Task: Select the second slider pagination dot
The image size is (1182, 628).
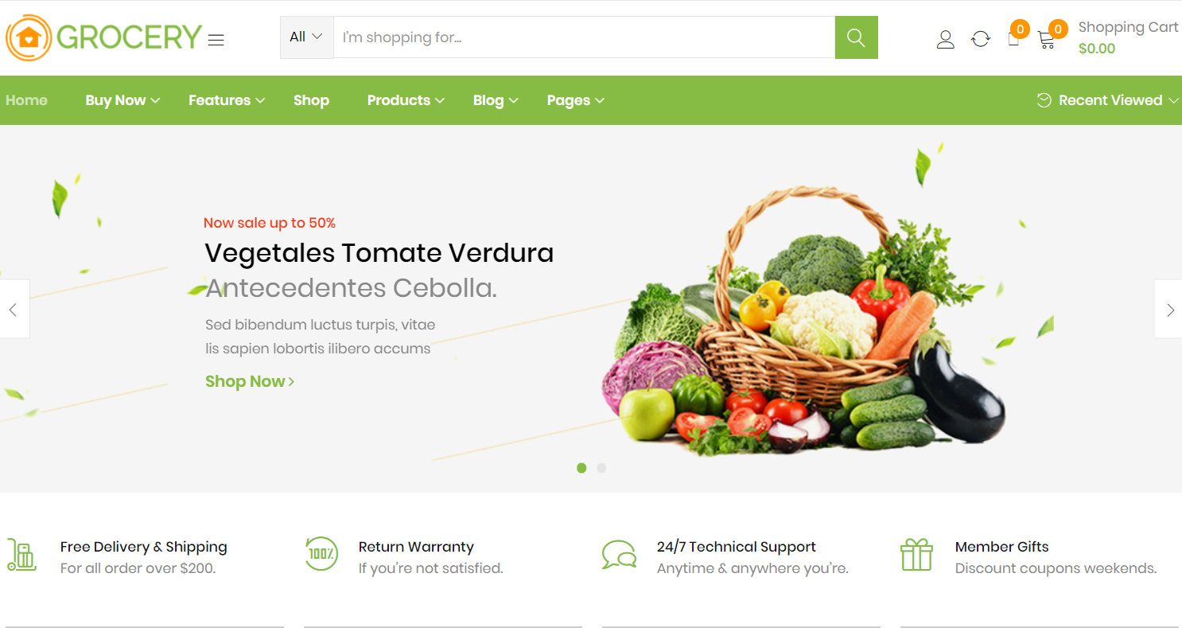Action: click(601, 468)
